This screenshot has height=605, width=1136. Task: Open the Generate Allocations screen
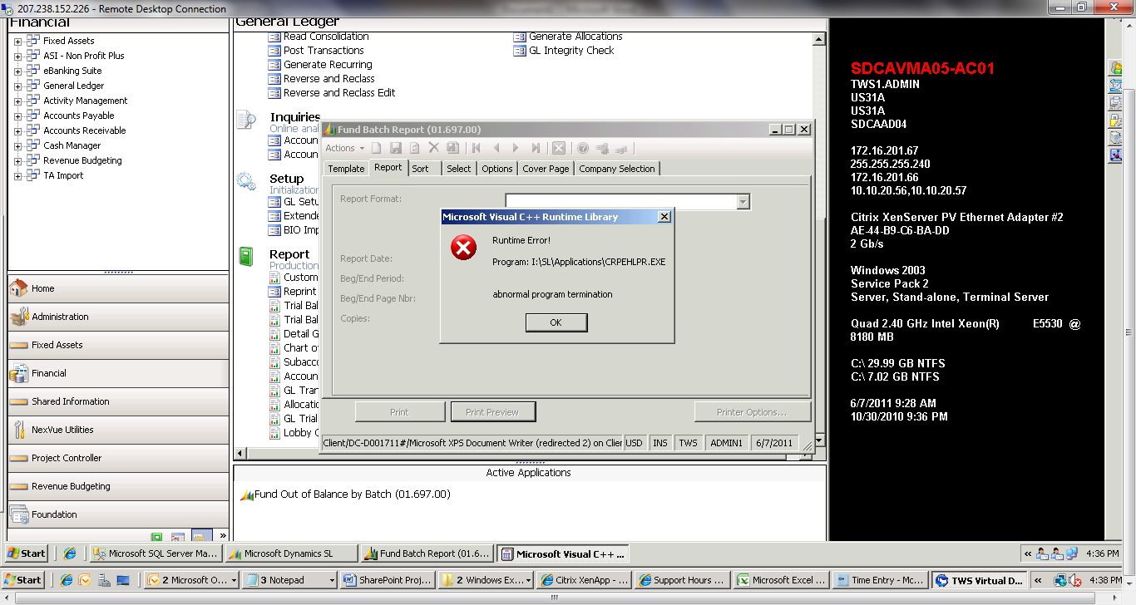575,37
